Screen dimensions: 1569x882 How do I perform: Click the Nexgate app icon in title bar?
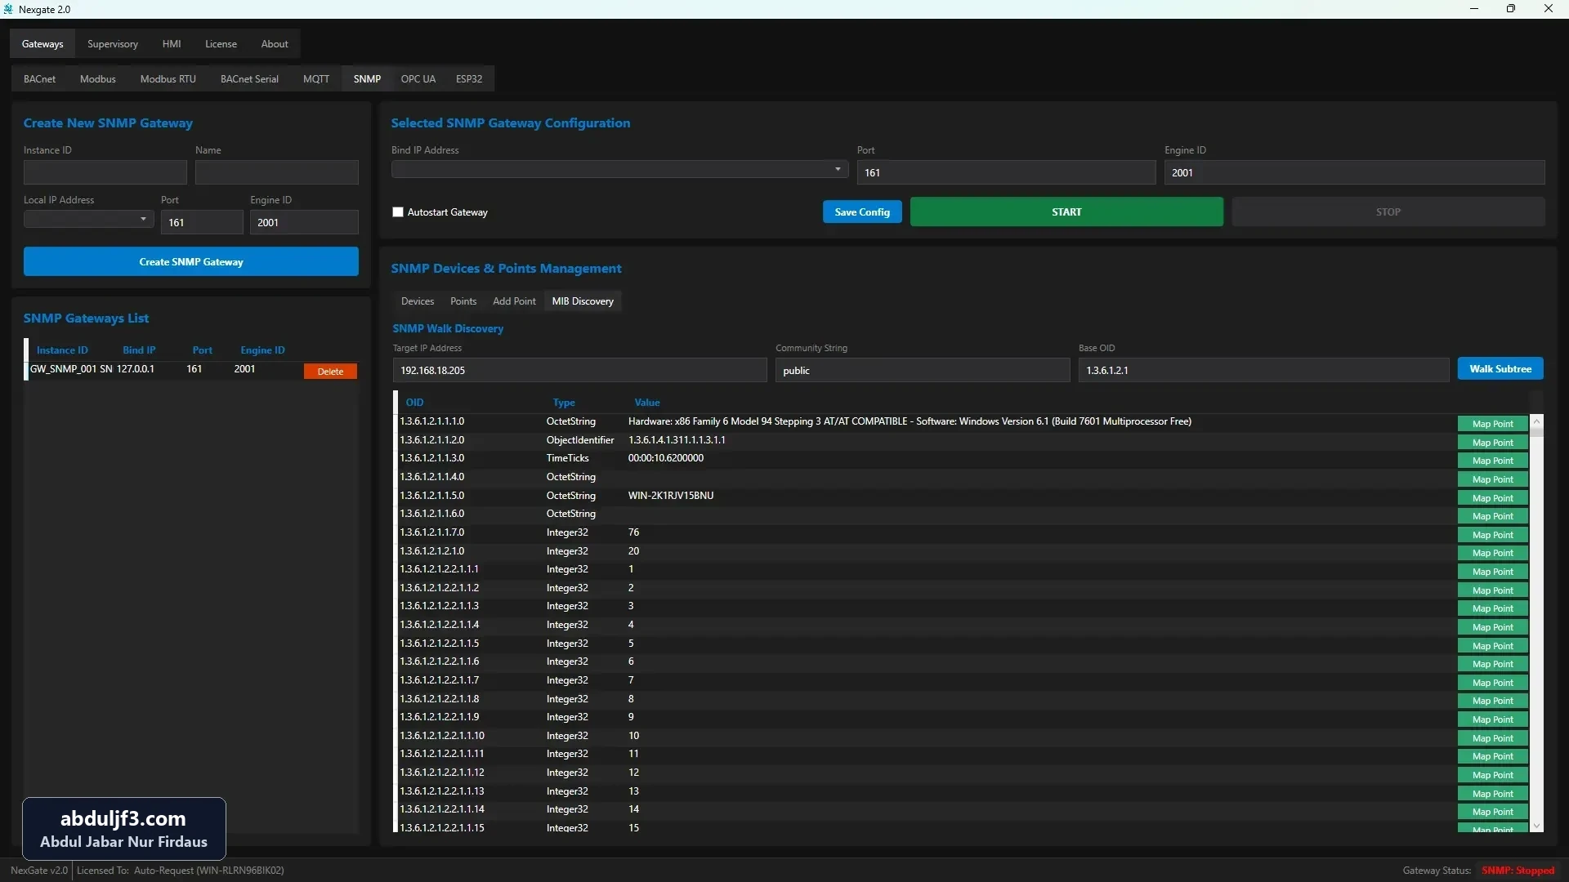pyautogui.click(x=9, y=9)
